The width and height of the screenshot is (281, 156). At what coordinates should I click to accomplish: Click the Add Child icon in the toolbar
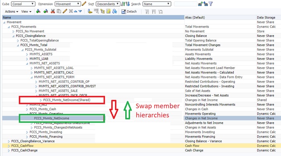[x=38, y=12]
